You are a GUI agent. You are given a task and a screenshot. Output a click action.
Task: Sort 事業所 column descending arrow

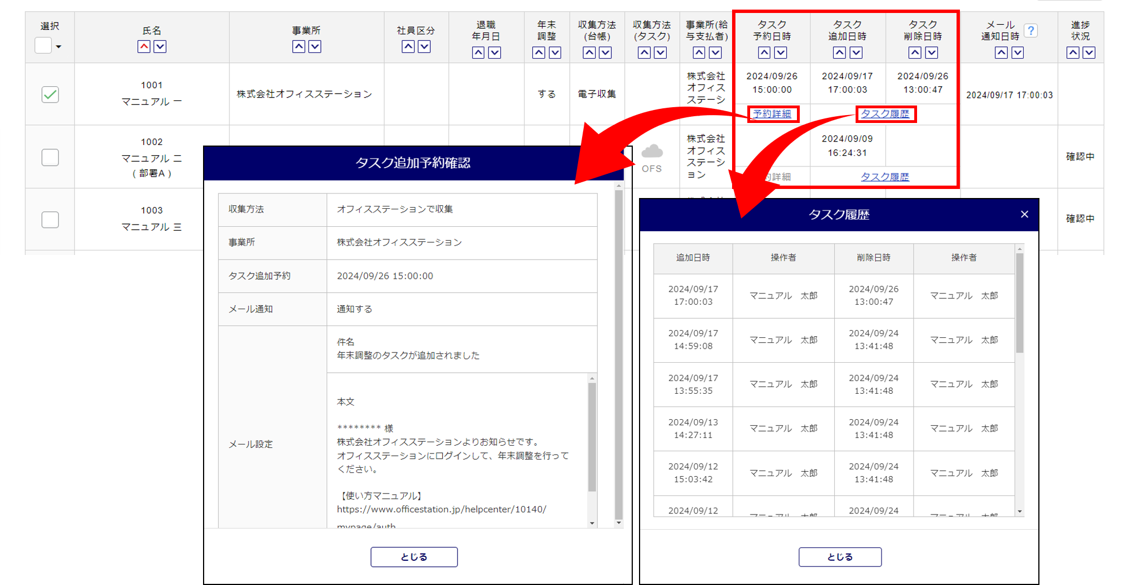pyautogui.click(x=315, y=47)
